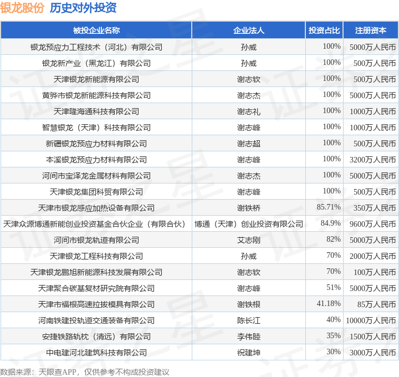399x377 pixels.
Task: Click legal person 谢志钦 for 天津银龙新能源
Action: pos(249,79)
